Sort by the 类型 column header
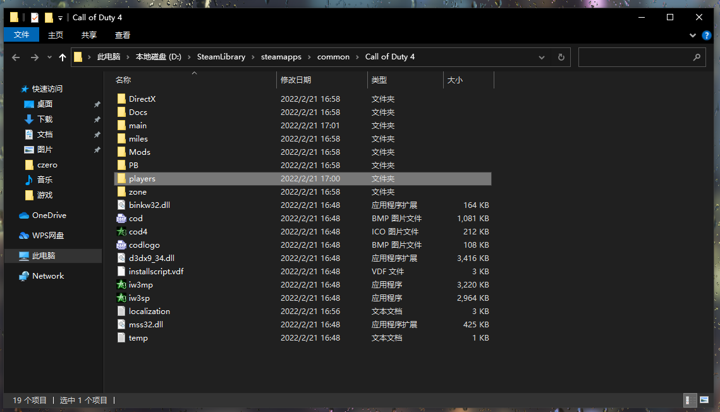Screen dimensions: 720x412 pyautogui.click(x=405, y=80)
